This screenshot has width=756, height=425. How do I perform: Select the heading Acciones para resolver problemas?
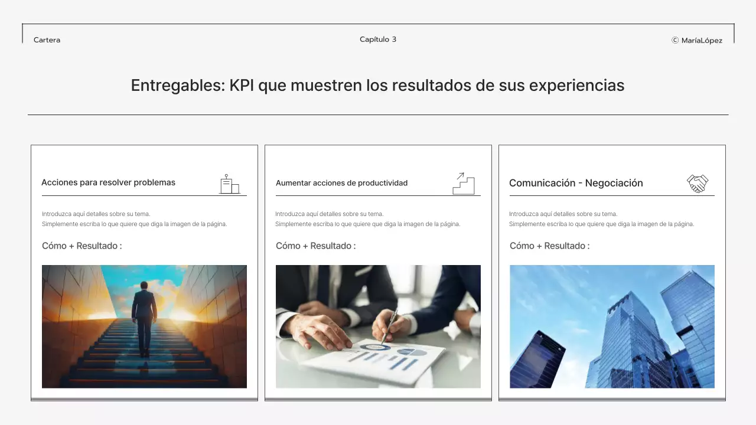tap(108, 182)
